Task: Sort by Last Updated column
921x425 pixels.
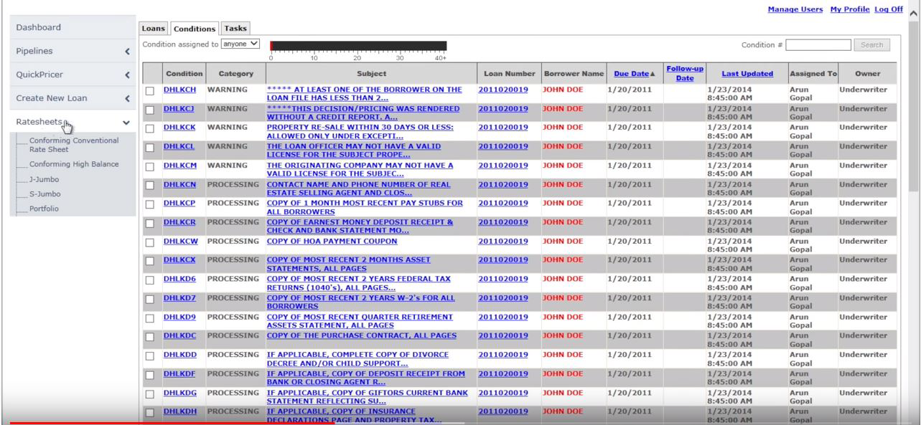Action: (747, 74)
